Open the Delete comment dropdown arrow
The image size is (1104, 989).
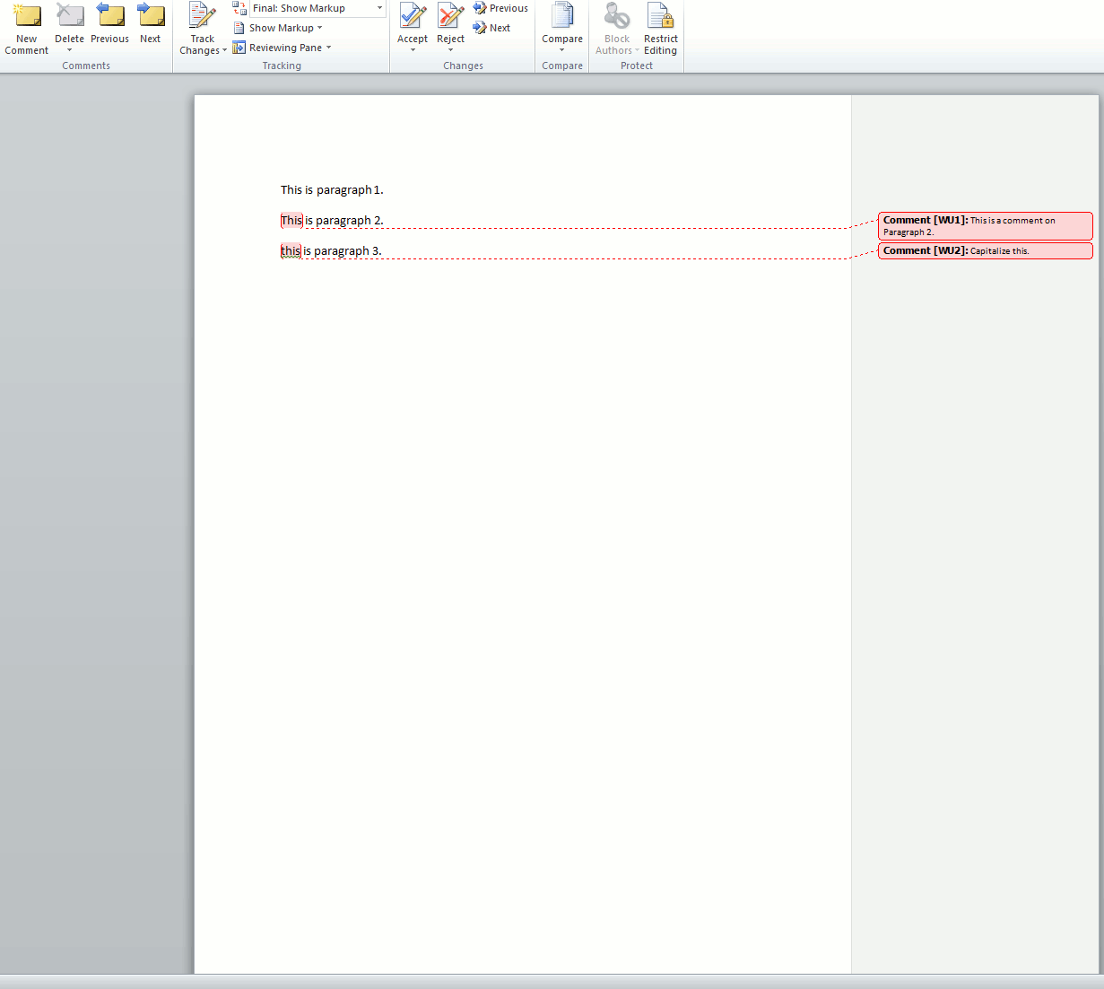[x=69, y=50]
